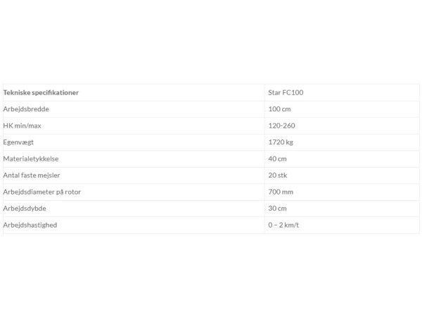This screenshot has width=422, height=317.
Task: Click Arbejdsdiameter på rotor label
Action: [42, 192]
